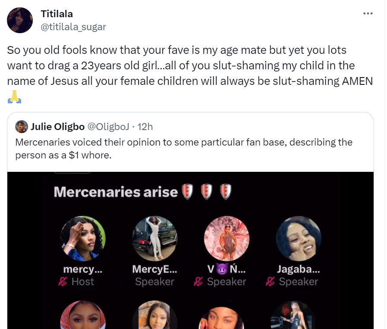Open the tweet's three-dot more options menu

[368, 13]
